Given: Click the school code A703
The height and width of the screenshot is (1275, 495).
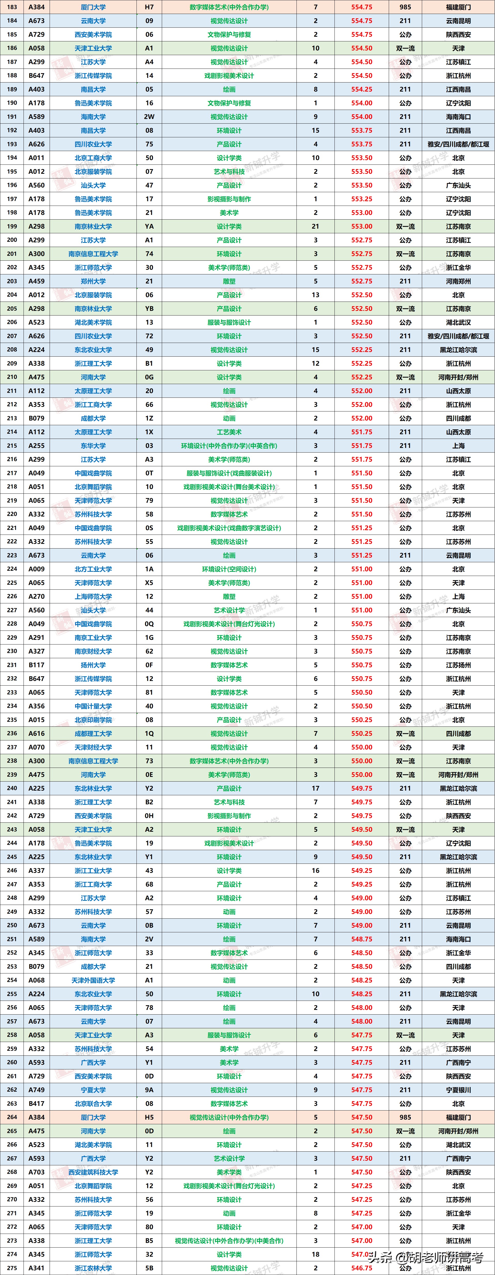Looking at the screenshot, I should point(37,1172).
